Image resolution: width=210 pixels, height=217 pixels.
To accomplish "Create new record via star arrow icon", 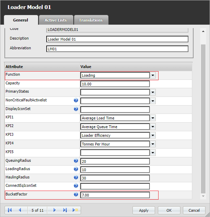I will coord(75,210).
